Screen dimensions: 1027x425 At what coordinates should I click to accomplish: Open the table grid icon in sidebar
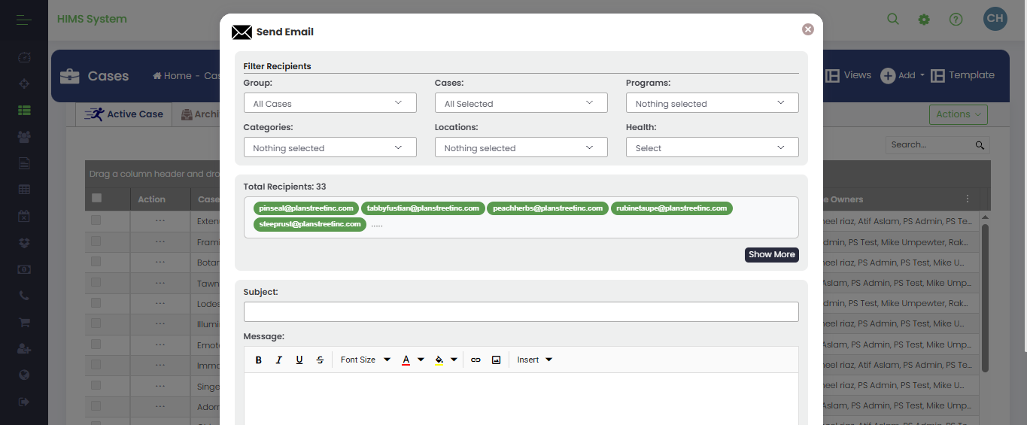pos(24,190)
